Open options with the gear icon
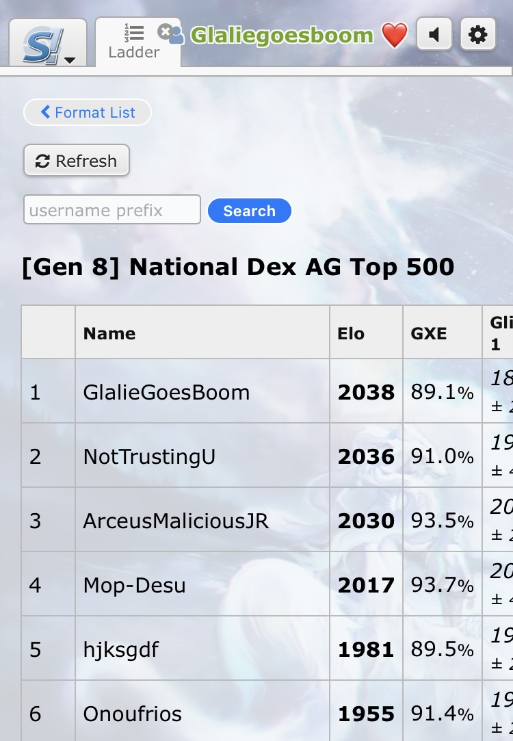This screenshot has height=741, width=513. tap(477, 34)
